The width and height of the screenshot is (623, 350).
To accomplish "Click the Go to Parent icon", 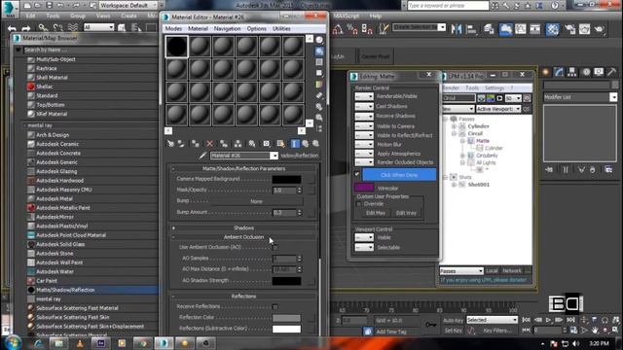I will (305, 144).
